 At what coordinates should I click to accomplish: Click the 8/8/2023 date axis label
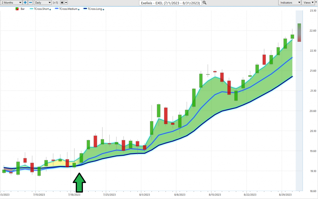pyautogui.click(x=180, y=195)
